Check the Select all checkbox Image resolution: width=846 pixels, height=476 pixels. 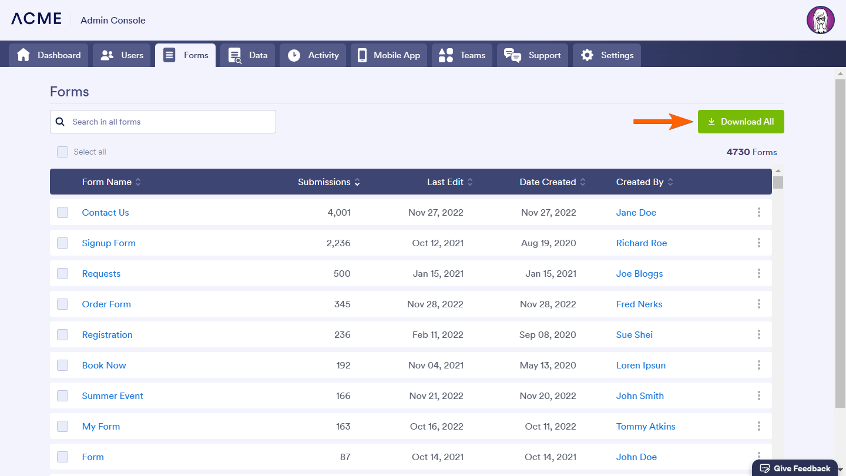(62, 152)
